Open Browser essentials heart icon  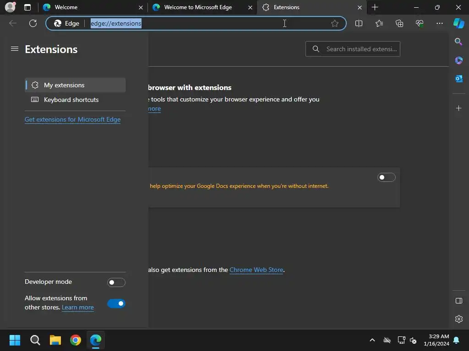[x=420, y=23]
